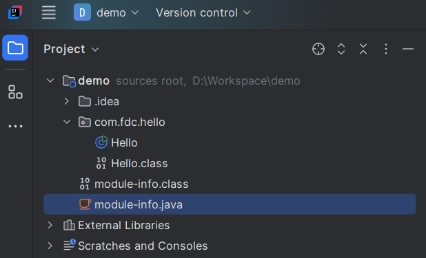This screenshot has height=258, width=426.
Task: Expand the .idea folder
Action: click(67, 101)
